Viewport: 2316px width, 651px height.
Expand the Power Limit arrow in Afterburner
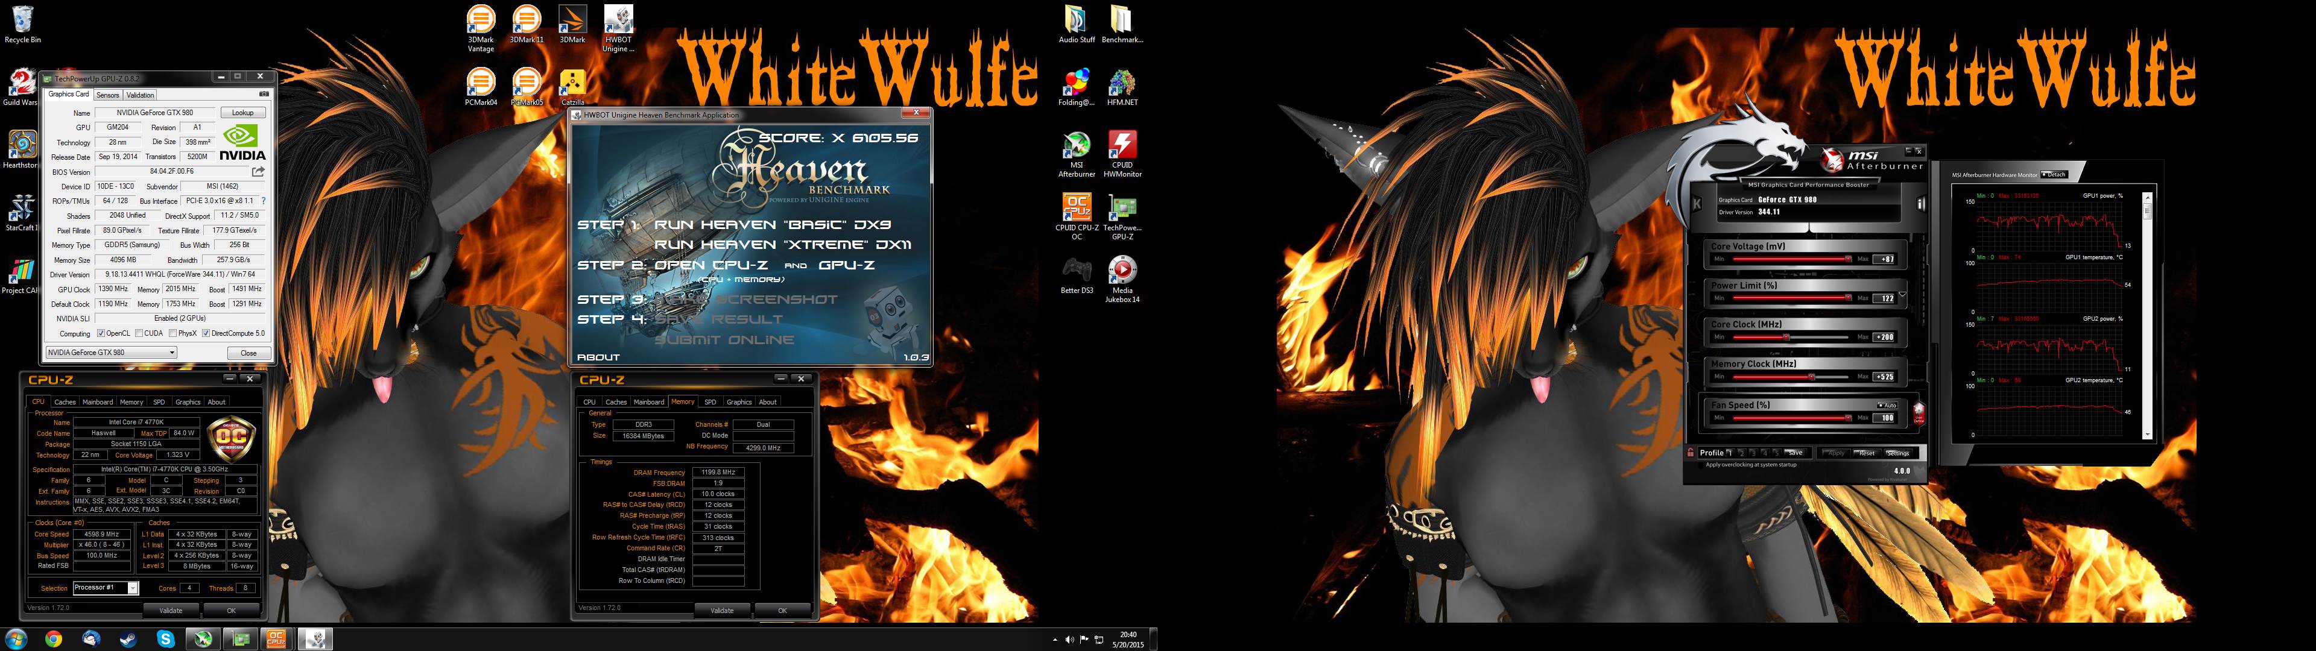click(x=1902, y=294)
